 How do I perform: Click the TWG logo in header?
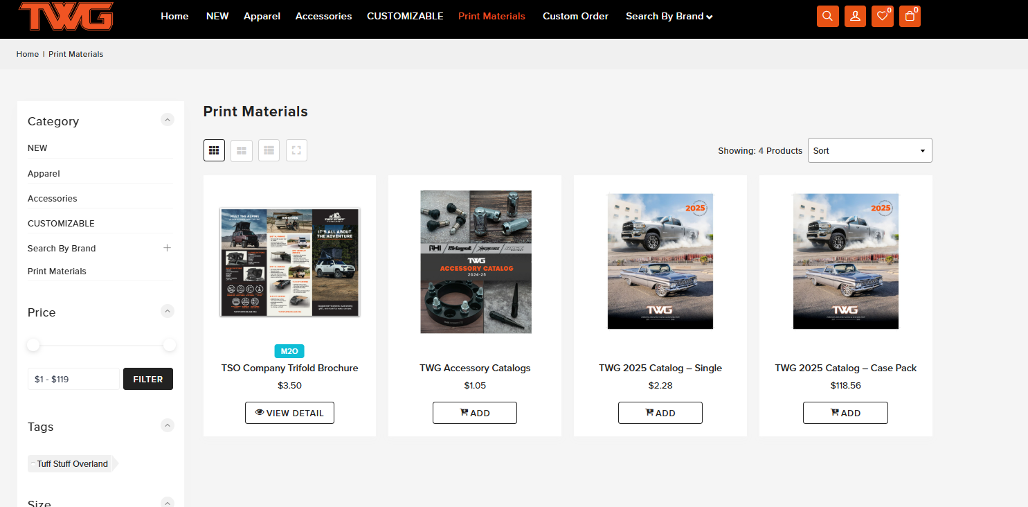click(x=66, y=16)
